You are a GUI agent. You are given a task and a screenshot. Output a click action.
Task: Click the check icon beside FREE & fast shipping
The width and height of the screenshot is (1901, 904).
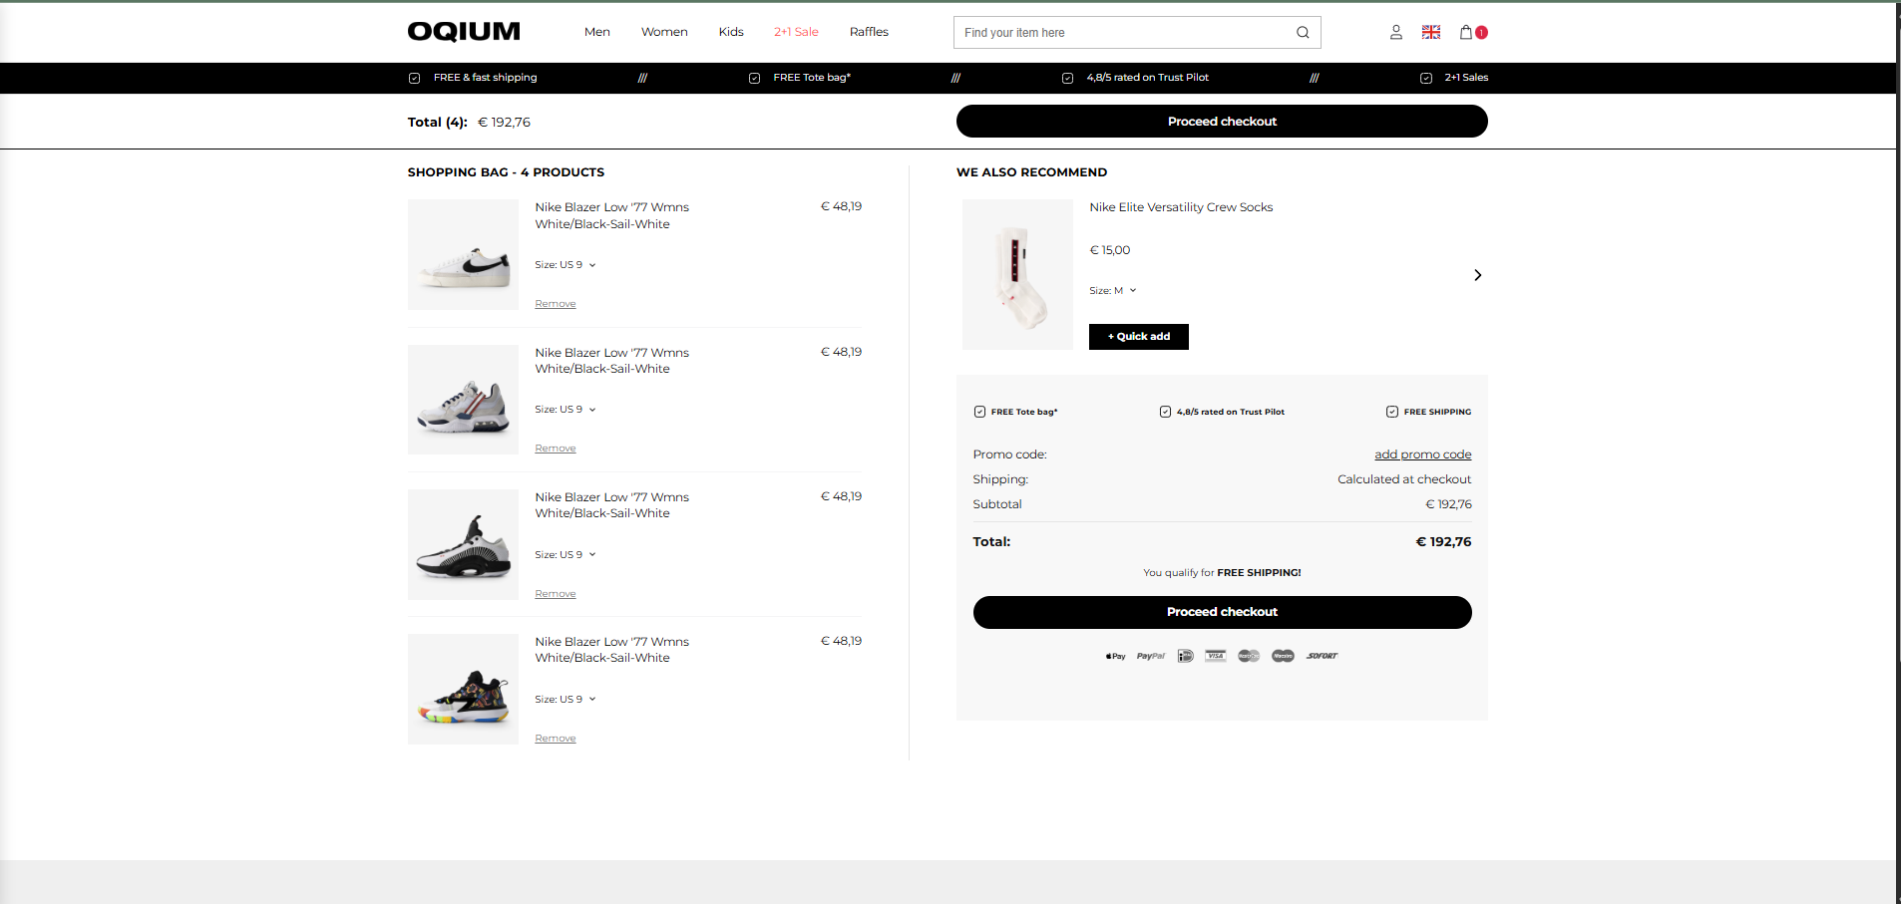coord(414,78)
